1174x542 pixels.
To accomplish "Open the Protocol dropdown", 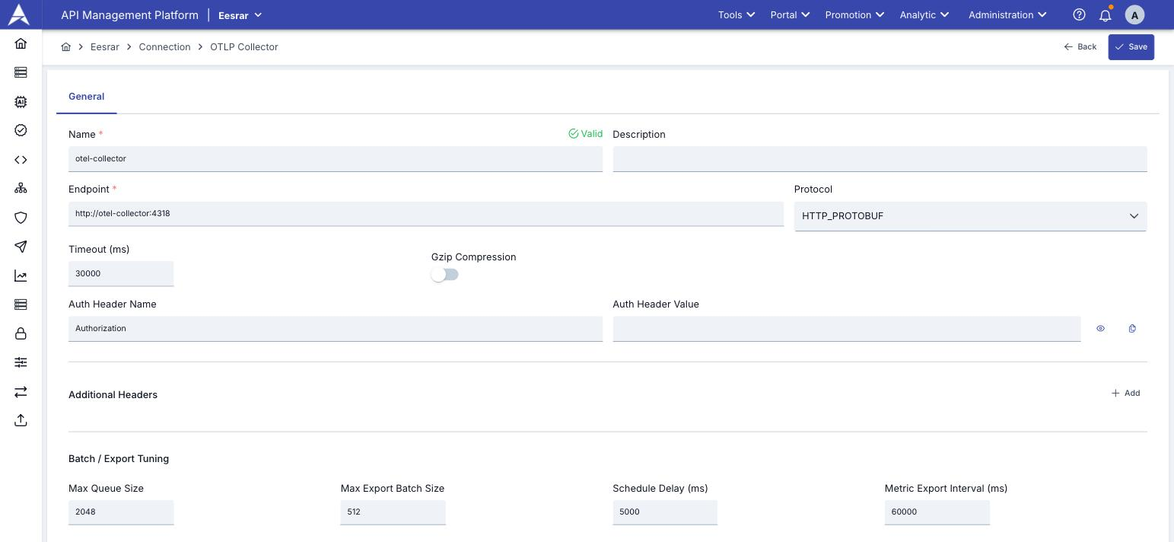I will pos(970,216).
